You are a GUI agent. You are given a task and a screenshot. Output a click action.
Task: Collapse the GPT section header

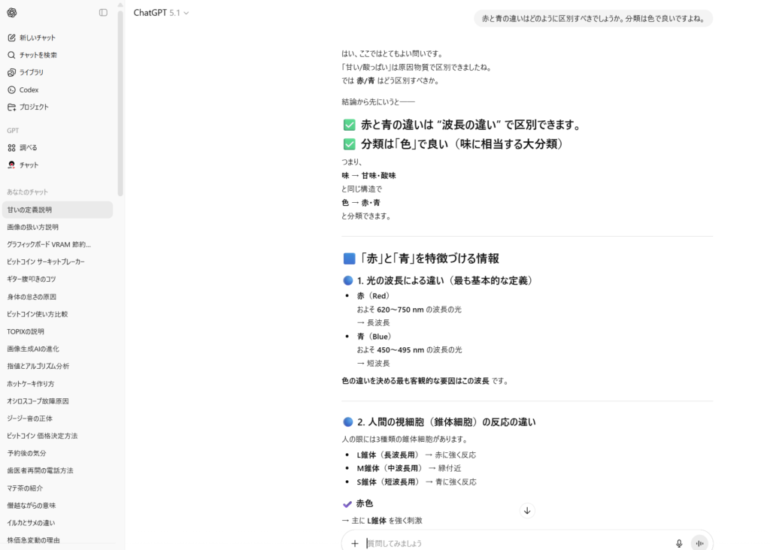point(13,130)
